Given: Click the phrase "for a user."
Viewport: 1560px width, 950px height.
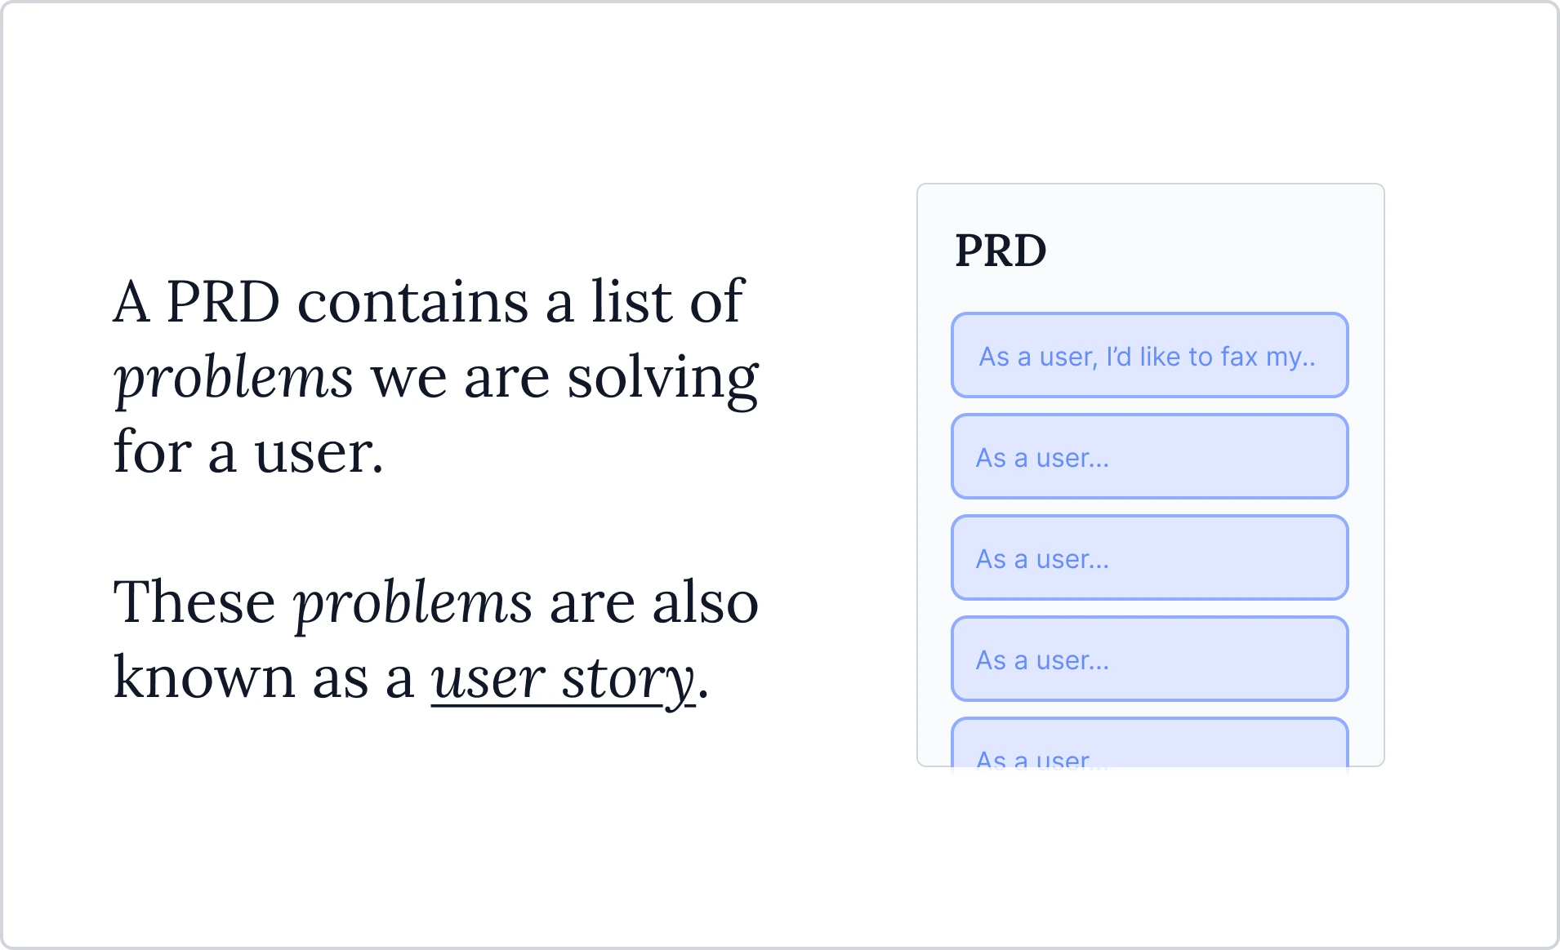Looking at the screenshot, I should [x=248, y=453].
